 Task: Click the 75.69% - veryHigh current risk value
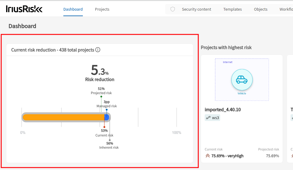click(228, 156)
